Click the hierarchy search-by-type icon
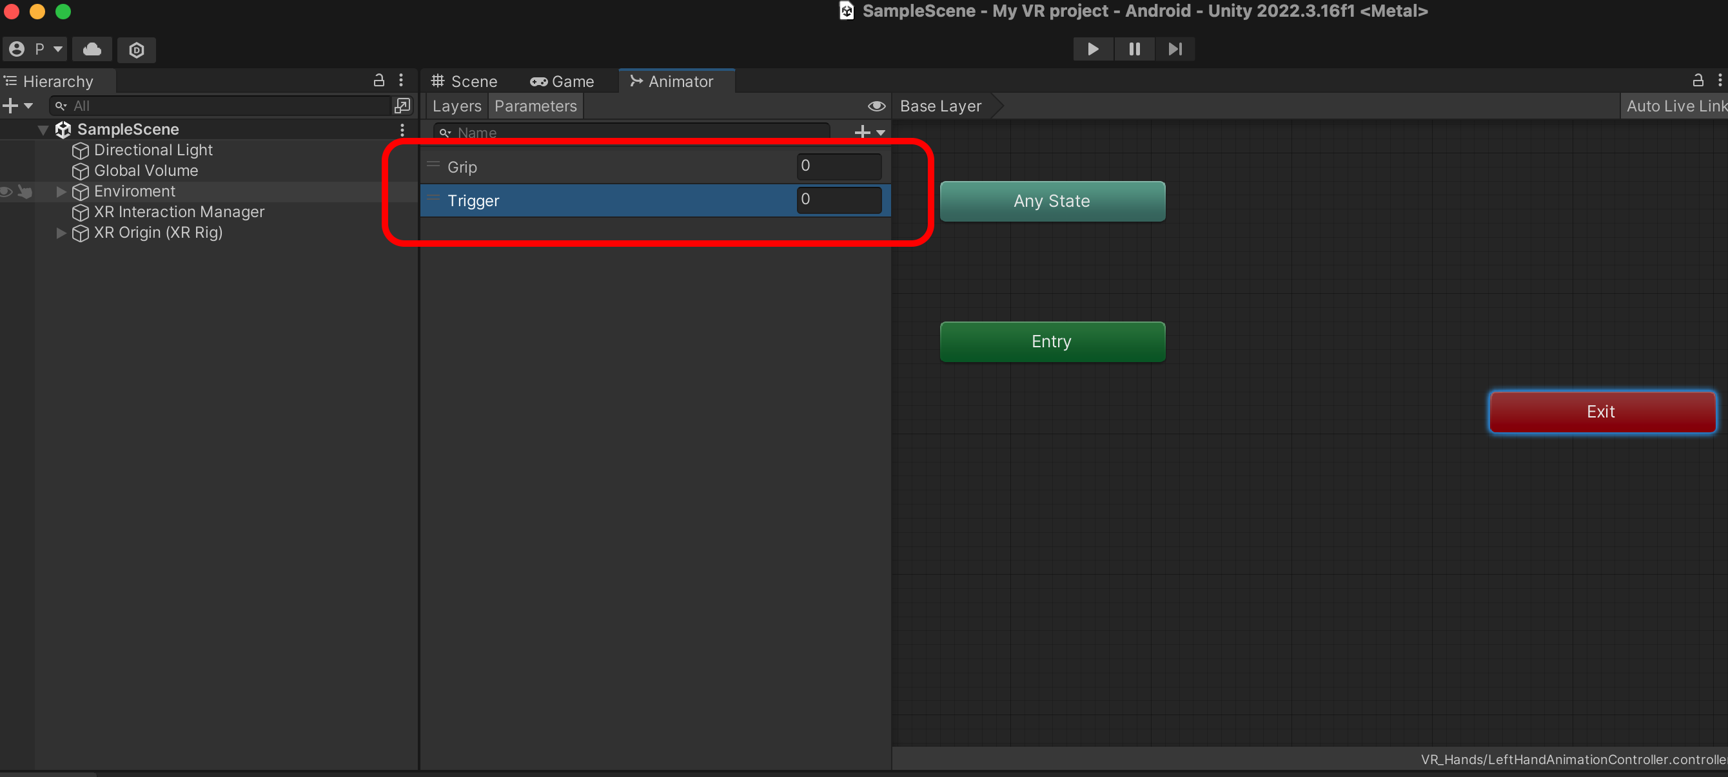 [x=402, y=106]
